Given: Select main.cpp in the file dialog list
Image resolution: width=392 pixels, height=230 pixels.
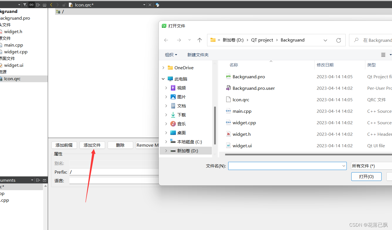Looking at the screenshot, I should click(x=239, y=111).
